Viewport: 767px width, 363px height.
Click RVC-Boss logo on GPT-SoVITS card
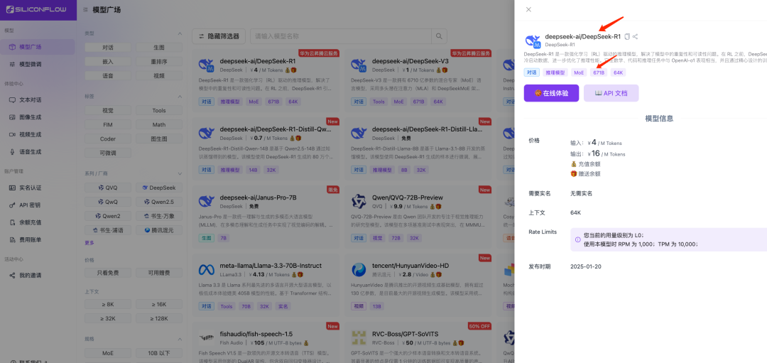359,337
